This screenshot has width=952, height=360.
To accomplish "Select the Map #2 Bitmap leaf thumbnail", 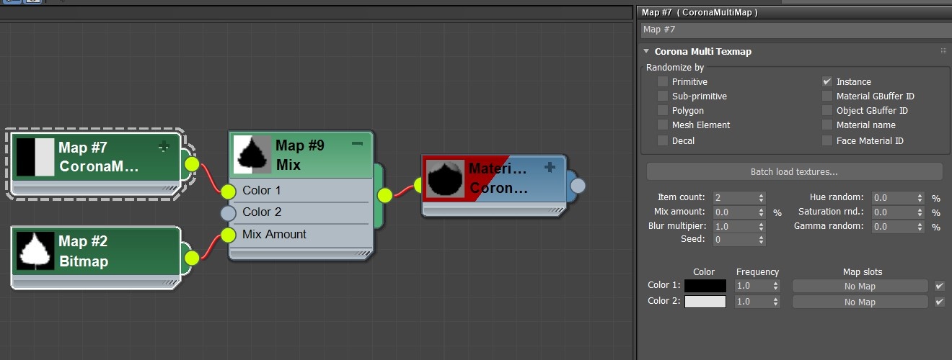I will point(35,251).
